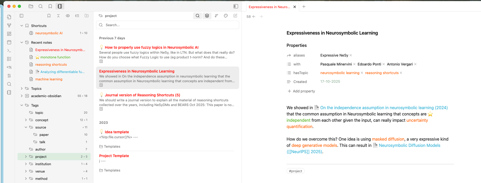Viewport: 481px width, 183px height.
Task: Open graph view from the left ribbon
Action: (9, 25)
